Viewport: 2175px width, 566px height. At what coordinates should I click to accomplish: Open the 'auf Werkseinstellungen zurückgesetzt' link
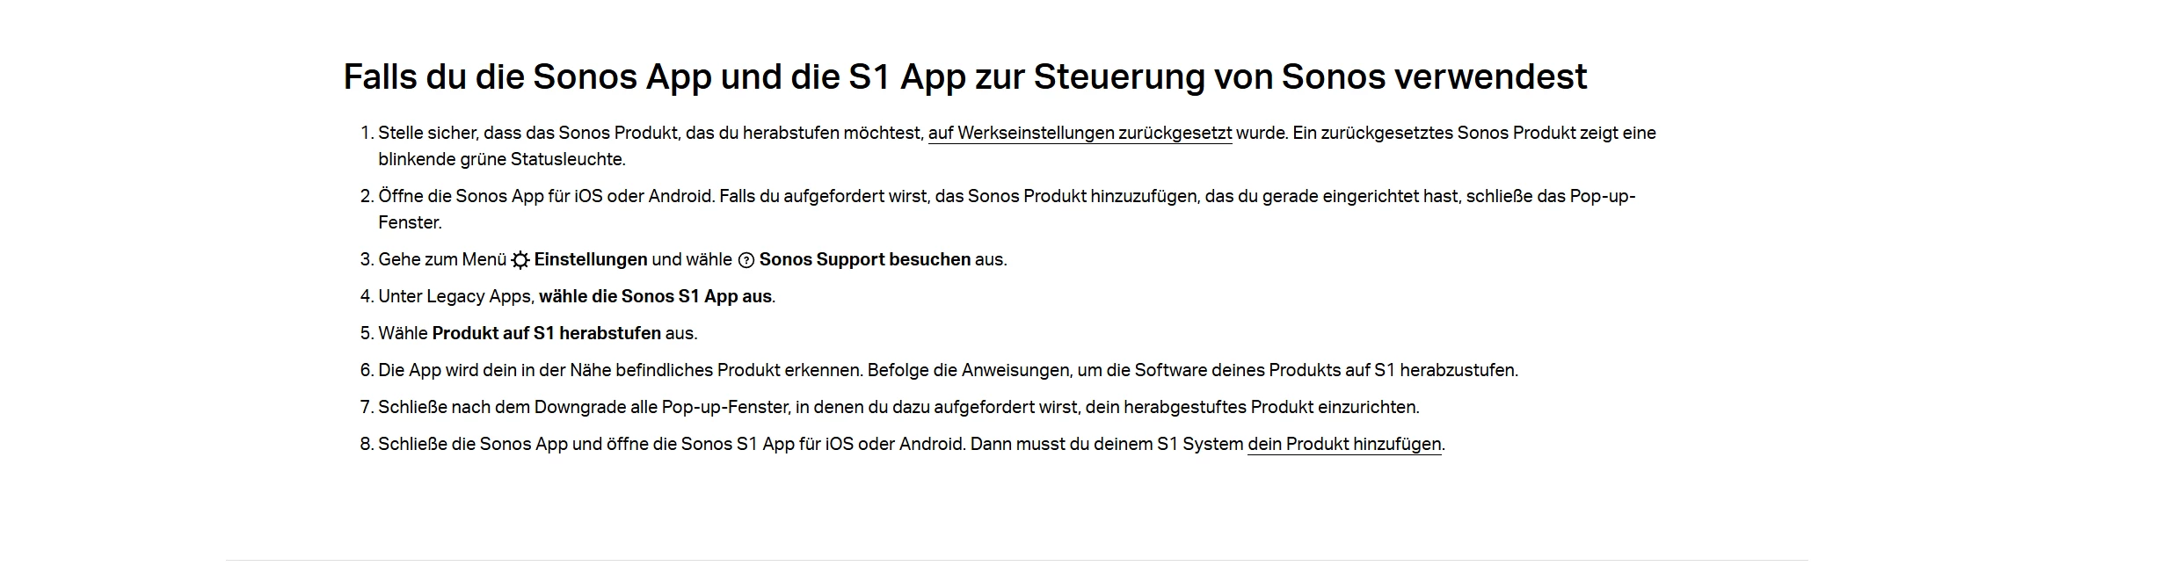1080,134
